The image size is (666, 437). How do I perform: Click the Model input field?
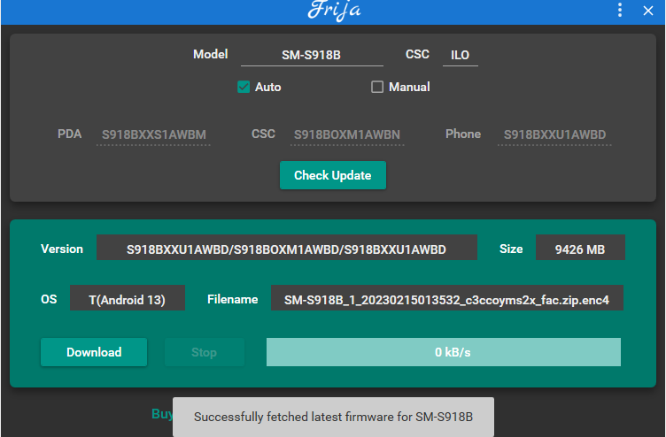pos(312,55)
